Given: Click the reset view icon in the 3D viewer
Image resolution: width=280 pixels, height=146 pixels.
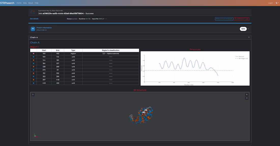Looking at the screenshot, I should coord(247,95).
